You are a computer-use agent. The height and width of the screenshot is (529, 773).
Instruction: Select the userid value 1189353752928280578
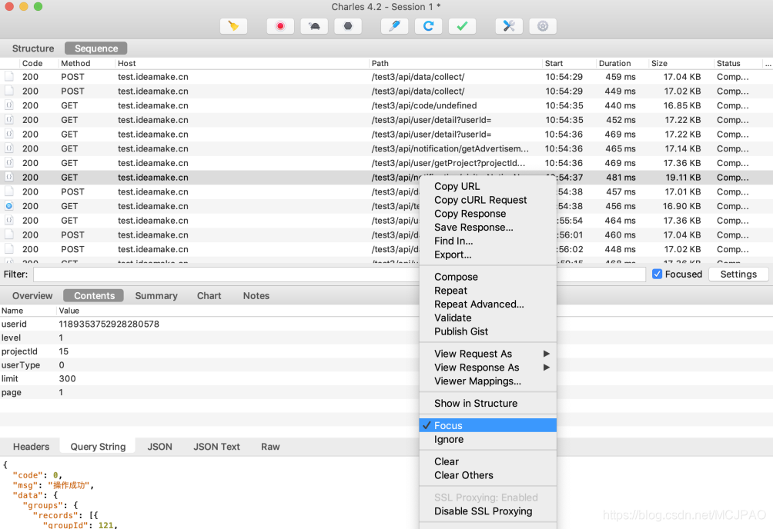tap(109, 324)
